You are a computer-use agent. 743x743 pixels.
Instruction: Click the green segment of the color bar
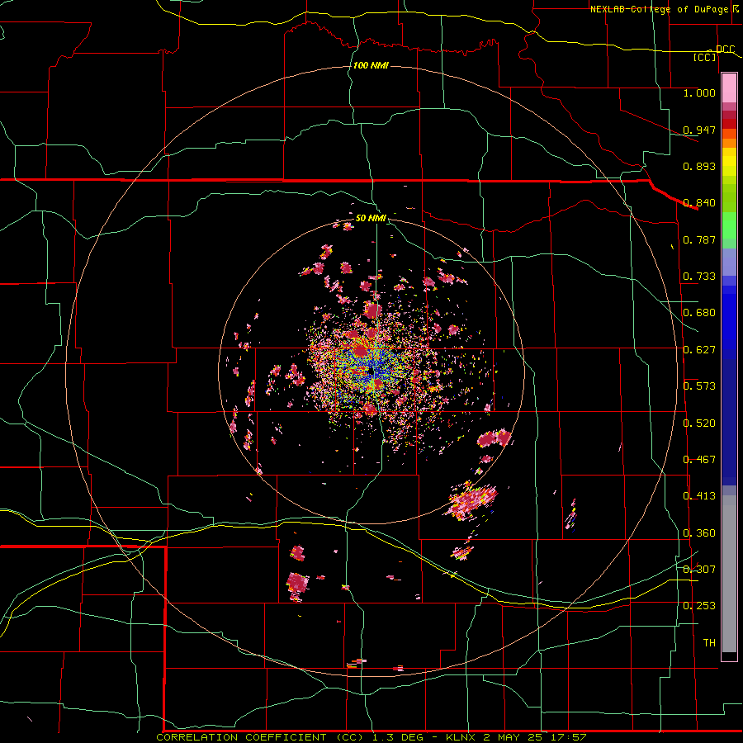coord(729,225)
